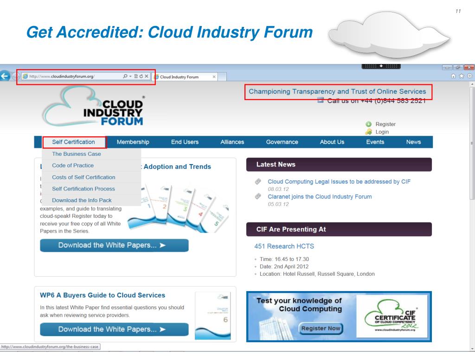Choose The Business Case menu entry
Viewport: 475px width, 356px height.
[x=91, y=154]
